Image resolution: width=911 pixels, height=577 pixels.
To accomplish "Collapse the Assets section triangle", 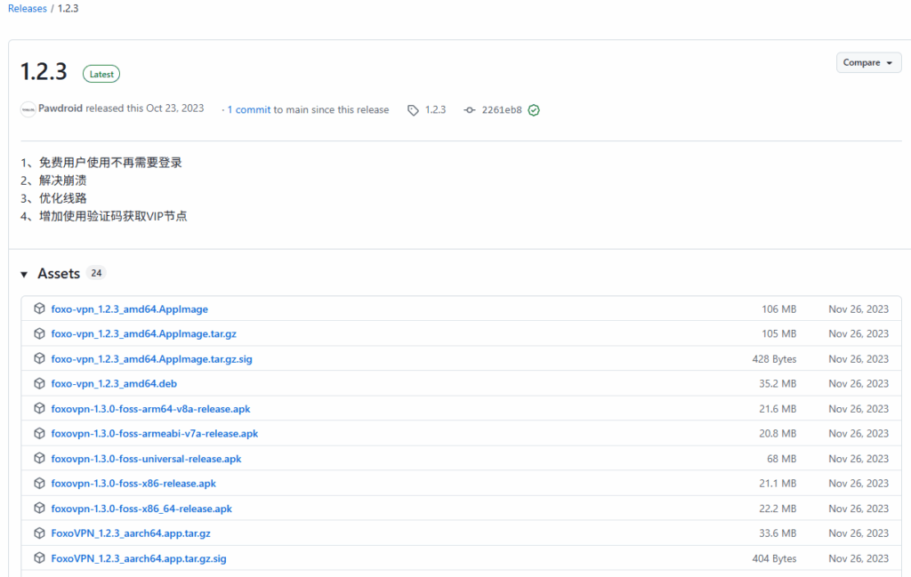I will [24, 274].
